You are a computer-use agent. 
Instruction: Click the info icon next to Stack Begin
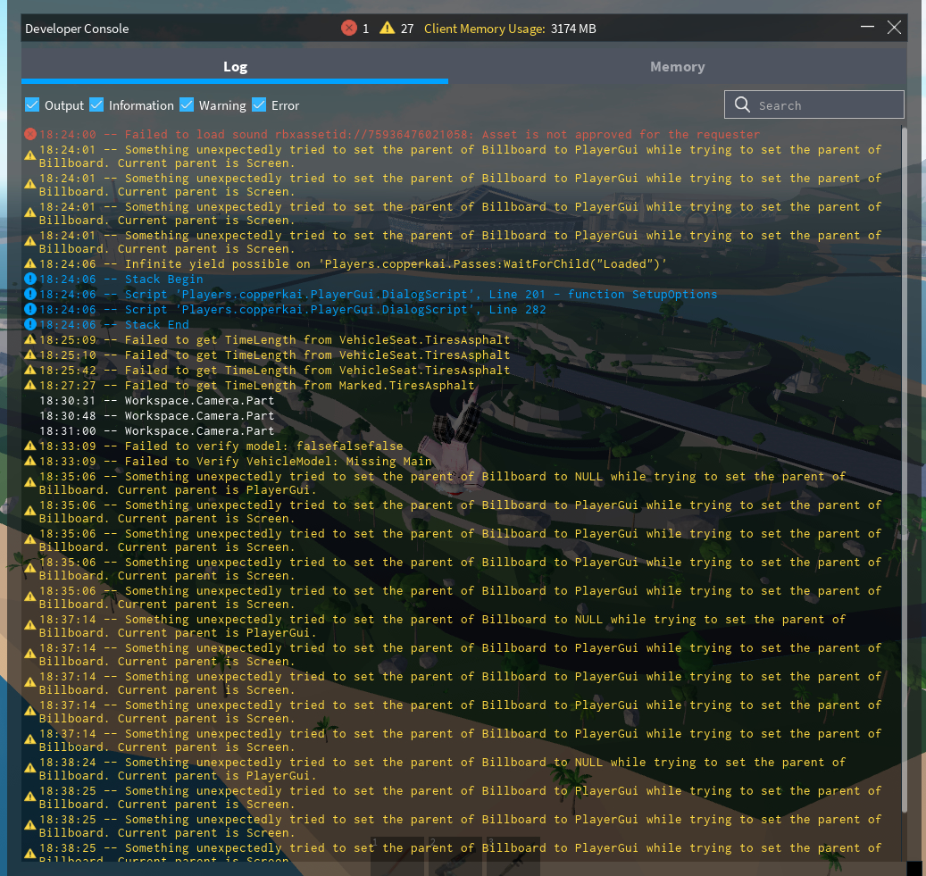click(x=30, y=279)
